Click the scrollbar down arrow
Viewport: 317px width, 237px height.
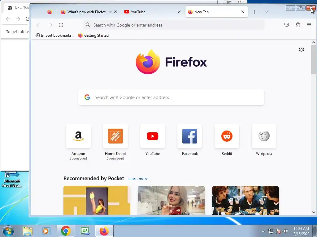[x=314, y=212]
